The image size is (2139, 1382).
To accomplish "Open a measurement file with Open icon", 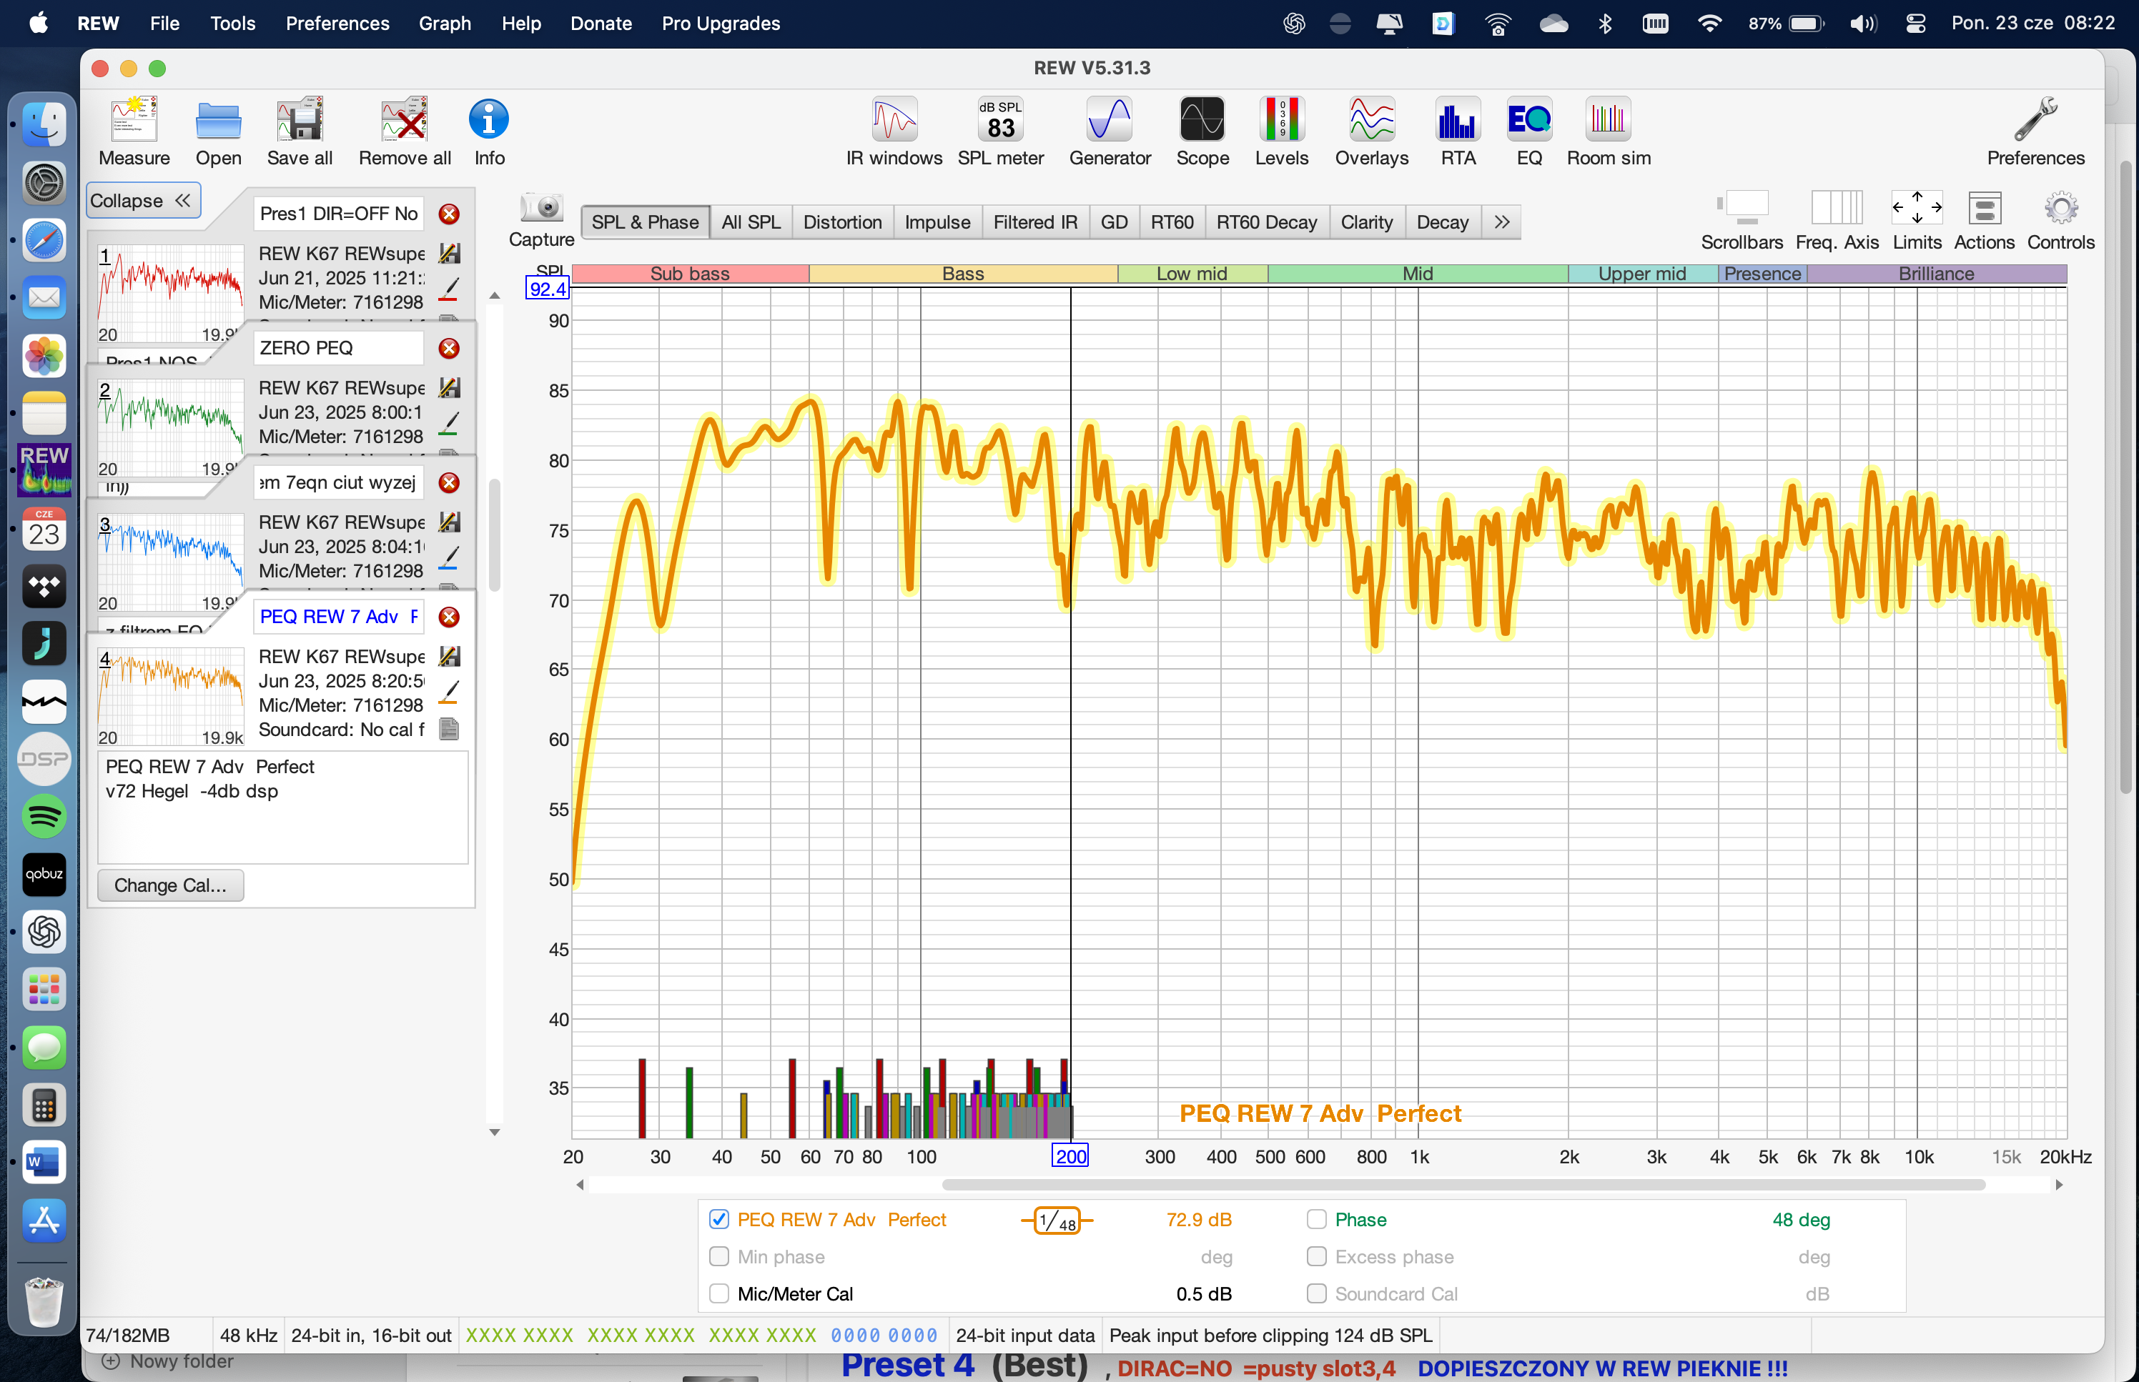I will [x=218, y=132].
